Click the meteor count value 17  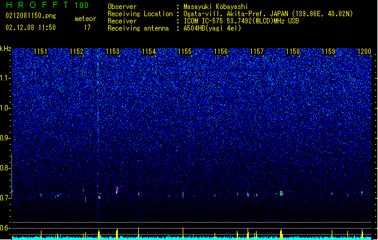[x=87, y=28]
